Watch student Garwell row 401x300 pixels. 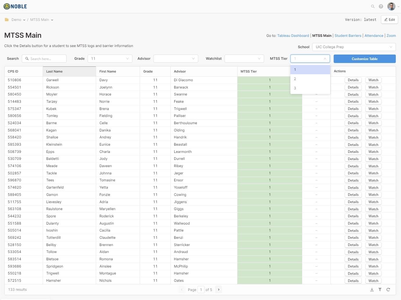tap(373, 80)
